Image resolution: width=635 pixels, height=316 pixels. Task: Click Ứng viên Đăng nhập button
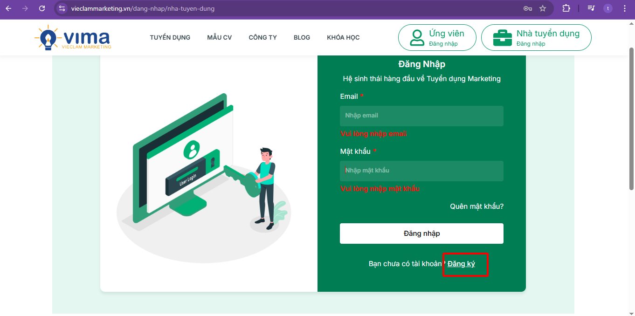coord(437,38)
